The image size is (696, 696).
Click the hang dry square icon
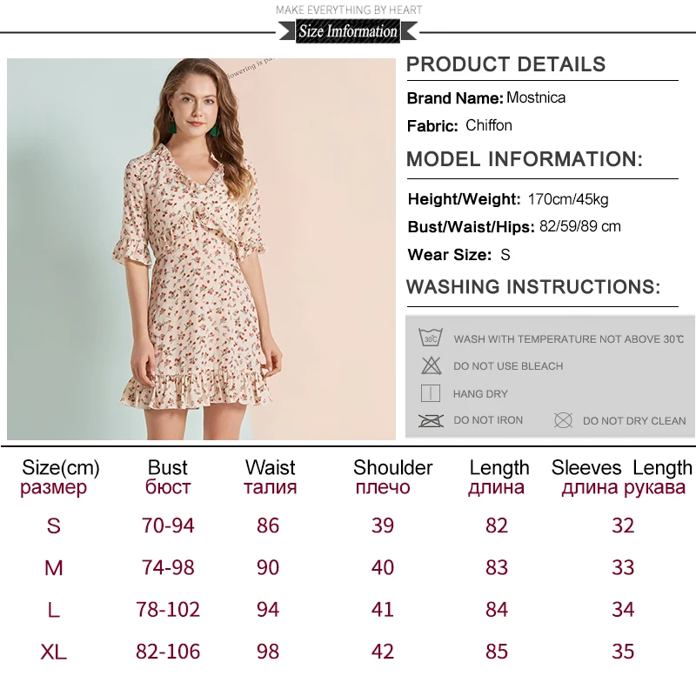[430, 393]
